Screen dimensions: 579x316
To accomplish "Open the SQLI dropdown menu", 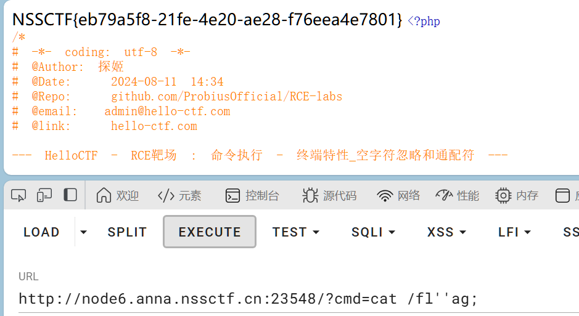I will [373, 232].
